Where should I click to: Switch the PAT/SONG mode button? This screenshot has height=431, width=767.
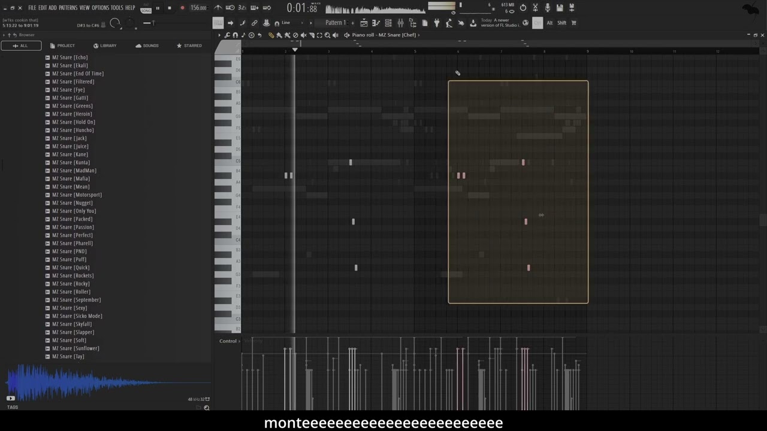(146, 8)
